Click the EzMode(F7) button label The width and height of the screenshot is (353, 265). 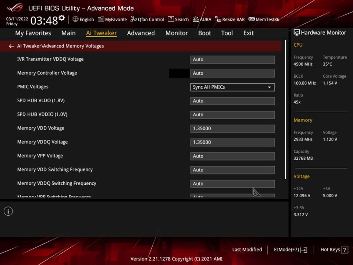[286, 250]
